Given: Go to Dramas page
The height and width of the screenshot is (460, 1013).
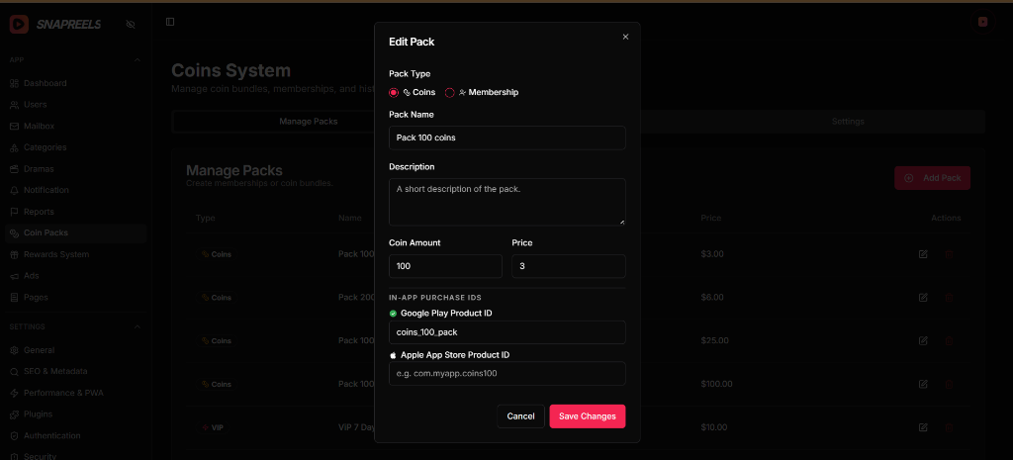Looking at the screenshot, I should tap(75, 168).
